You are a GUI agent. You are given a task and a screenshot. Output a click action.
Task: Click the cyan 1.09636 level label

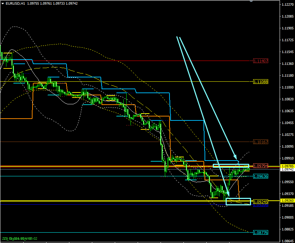click(x=261, y=176)
